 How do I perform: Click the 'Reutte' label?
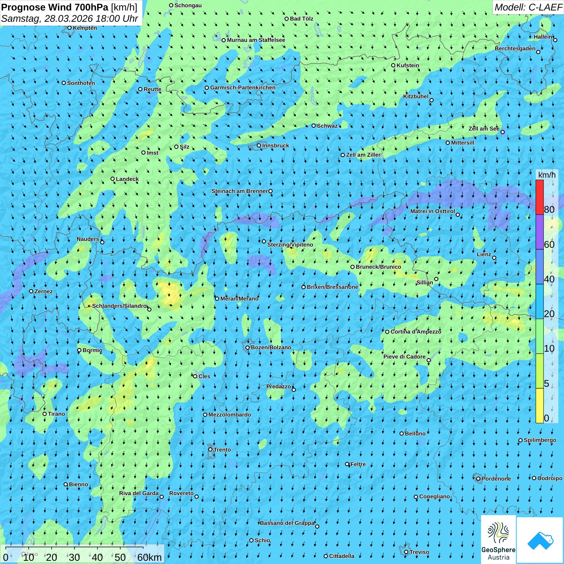pyautogui.click(x=152, y=89)
